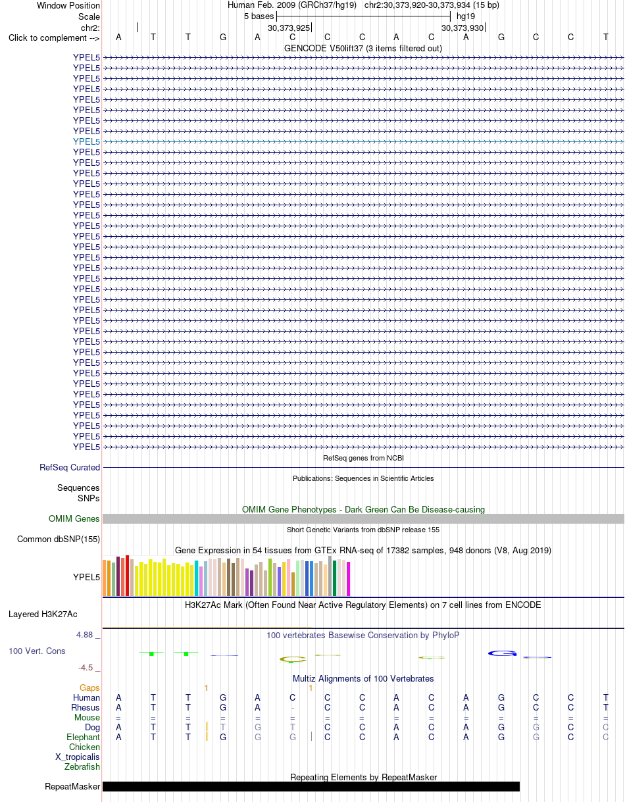
Task: Click the 4.88 conservation upper limit value
Action: [88, 635]
